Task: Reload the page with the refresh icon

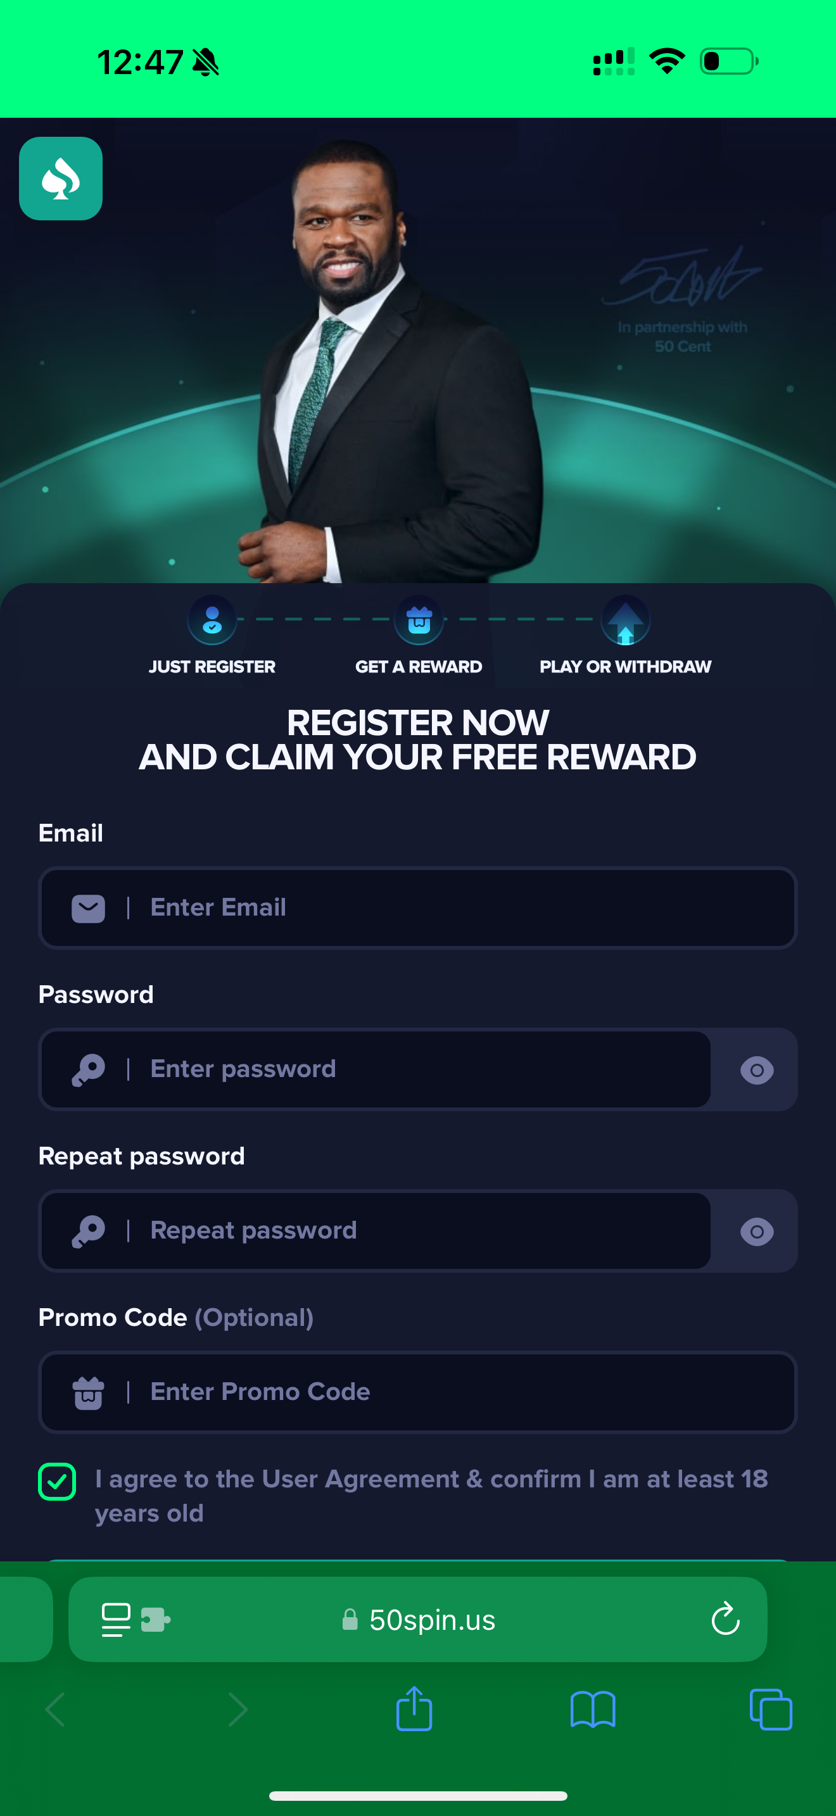Action: [x=725, y=1619]
